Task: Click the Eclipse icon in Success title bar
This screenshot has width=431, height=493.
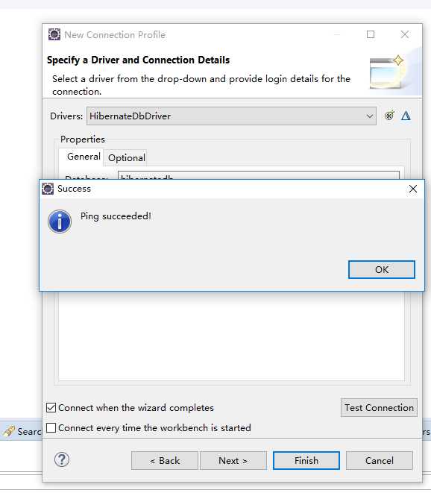Action: click(48, 189)
